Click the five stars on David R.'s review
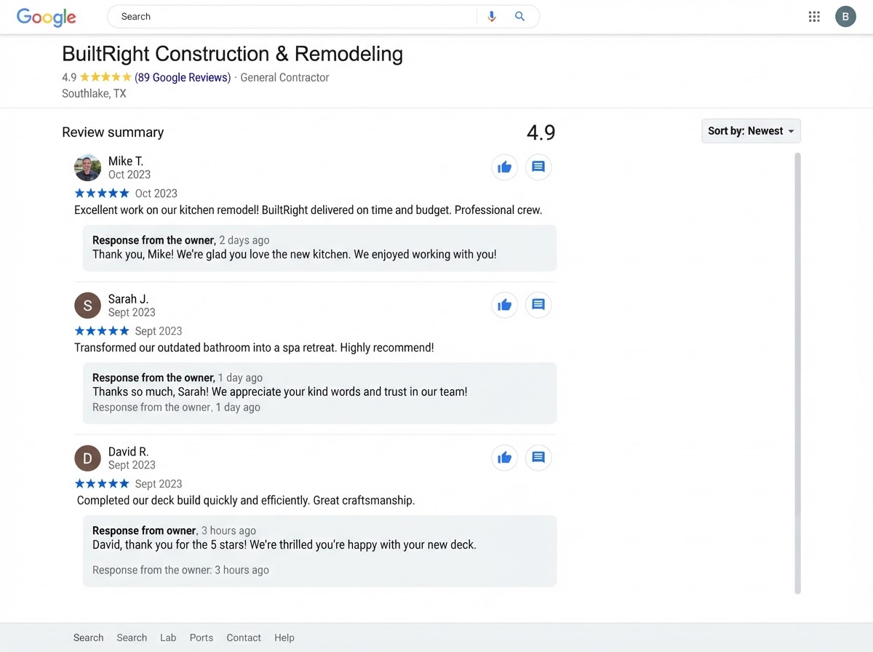Viewport: 873px width, 652px height. pyautogui.click(x=102, y=483)
